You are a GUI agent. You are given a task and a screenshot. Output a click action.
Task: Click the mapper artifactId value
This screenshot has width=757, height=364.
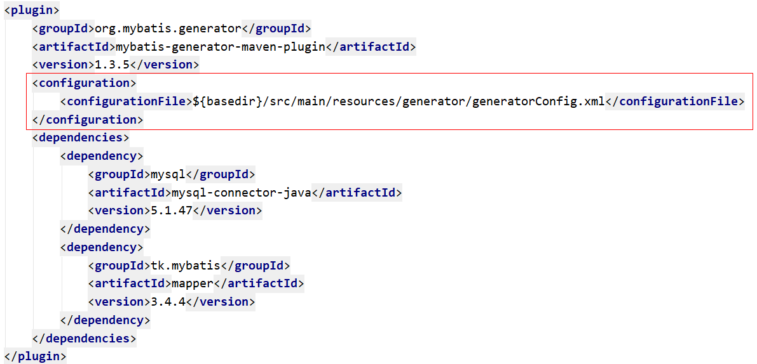coord(193,285)
